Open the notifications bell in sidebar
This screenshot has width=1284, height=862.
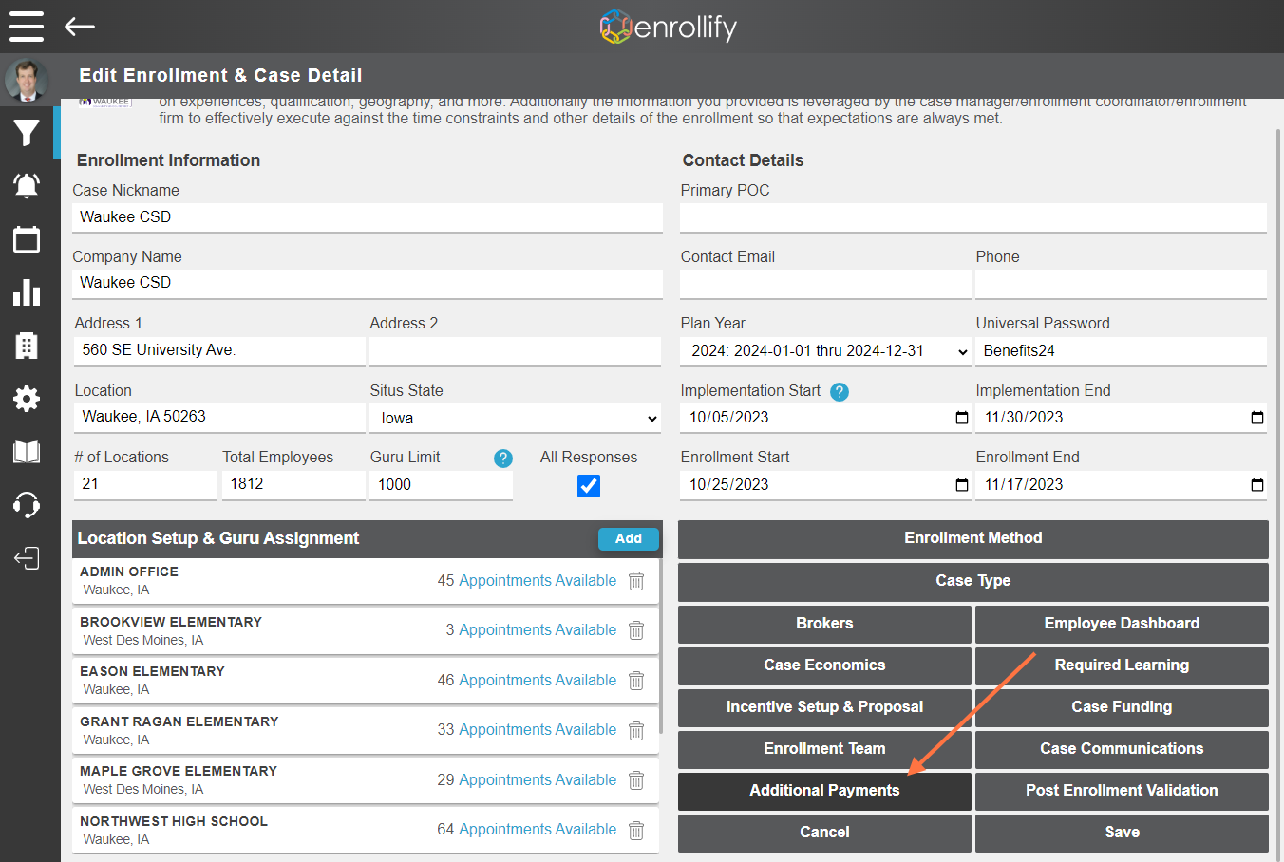click(27, 186)
